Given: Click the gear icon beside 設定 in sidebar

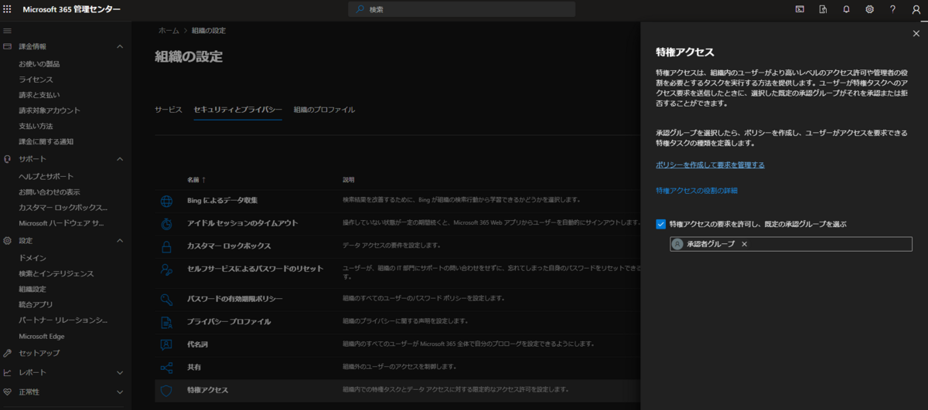Looking at the screenshot, I should (8, 241).
